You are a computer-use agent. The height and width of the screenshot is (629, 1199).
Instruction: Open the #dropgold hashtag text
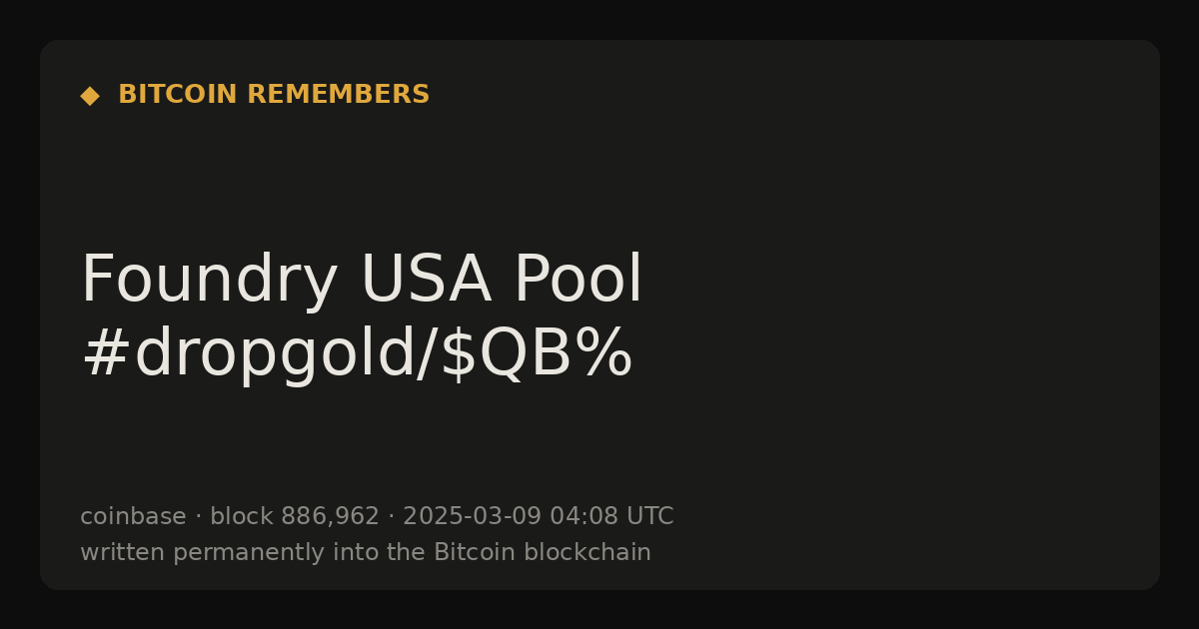click(x=247, y=355)
